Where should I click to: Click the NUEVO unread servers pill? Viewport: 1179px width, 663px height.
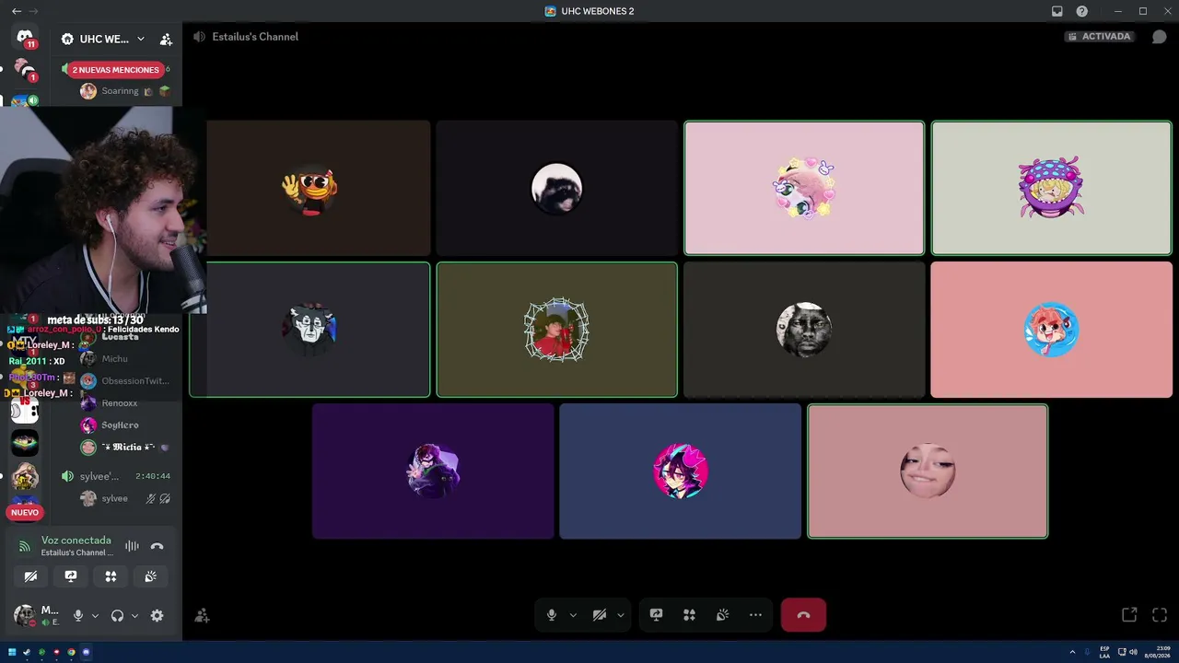tap(25, 512)
